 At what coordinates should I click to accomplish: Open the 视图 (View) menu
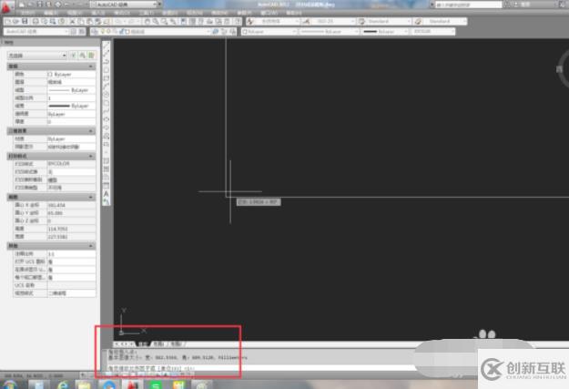(75, 13)
